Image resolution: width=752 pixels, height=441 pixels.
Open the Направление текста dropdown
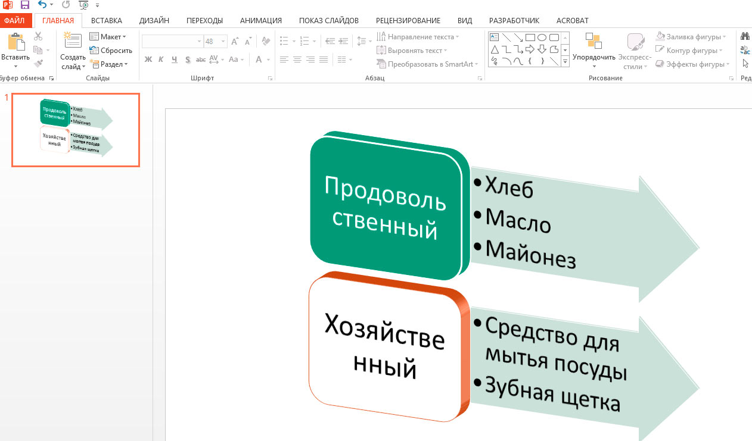pos(419,37)
